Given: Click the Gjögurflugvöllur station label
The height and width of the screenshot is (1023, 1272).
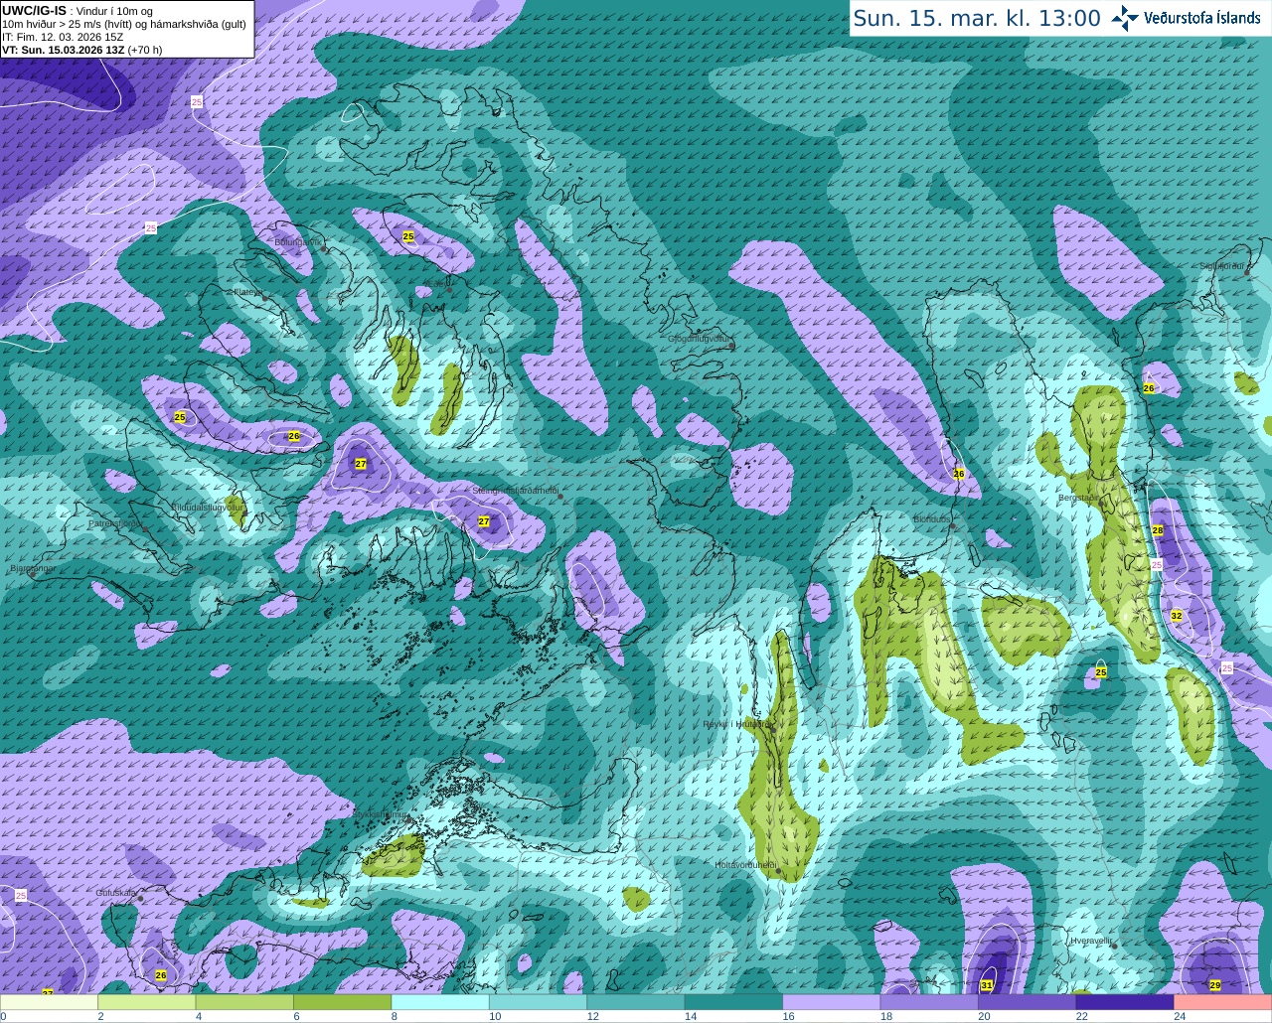Looking at the screenshot, I should click(x=700, y=339).
